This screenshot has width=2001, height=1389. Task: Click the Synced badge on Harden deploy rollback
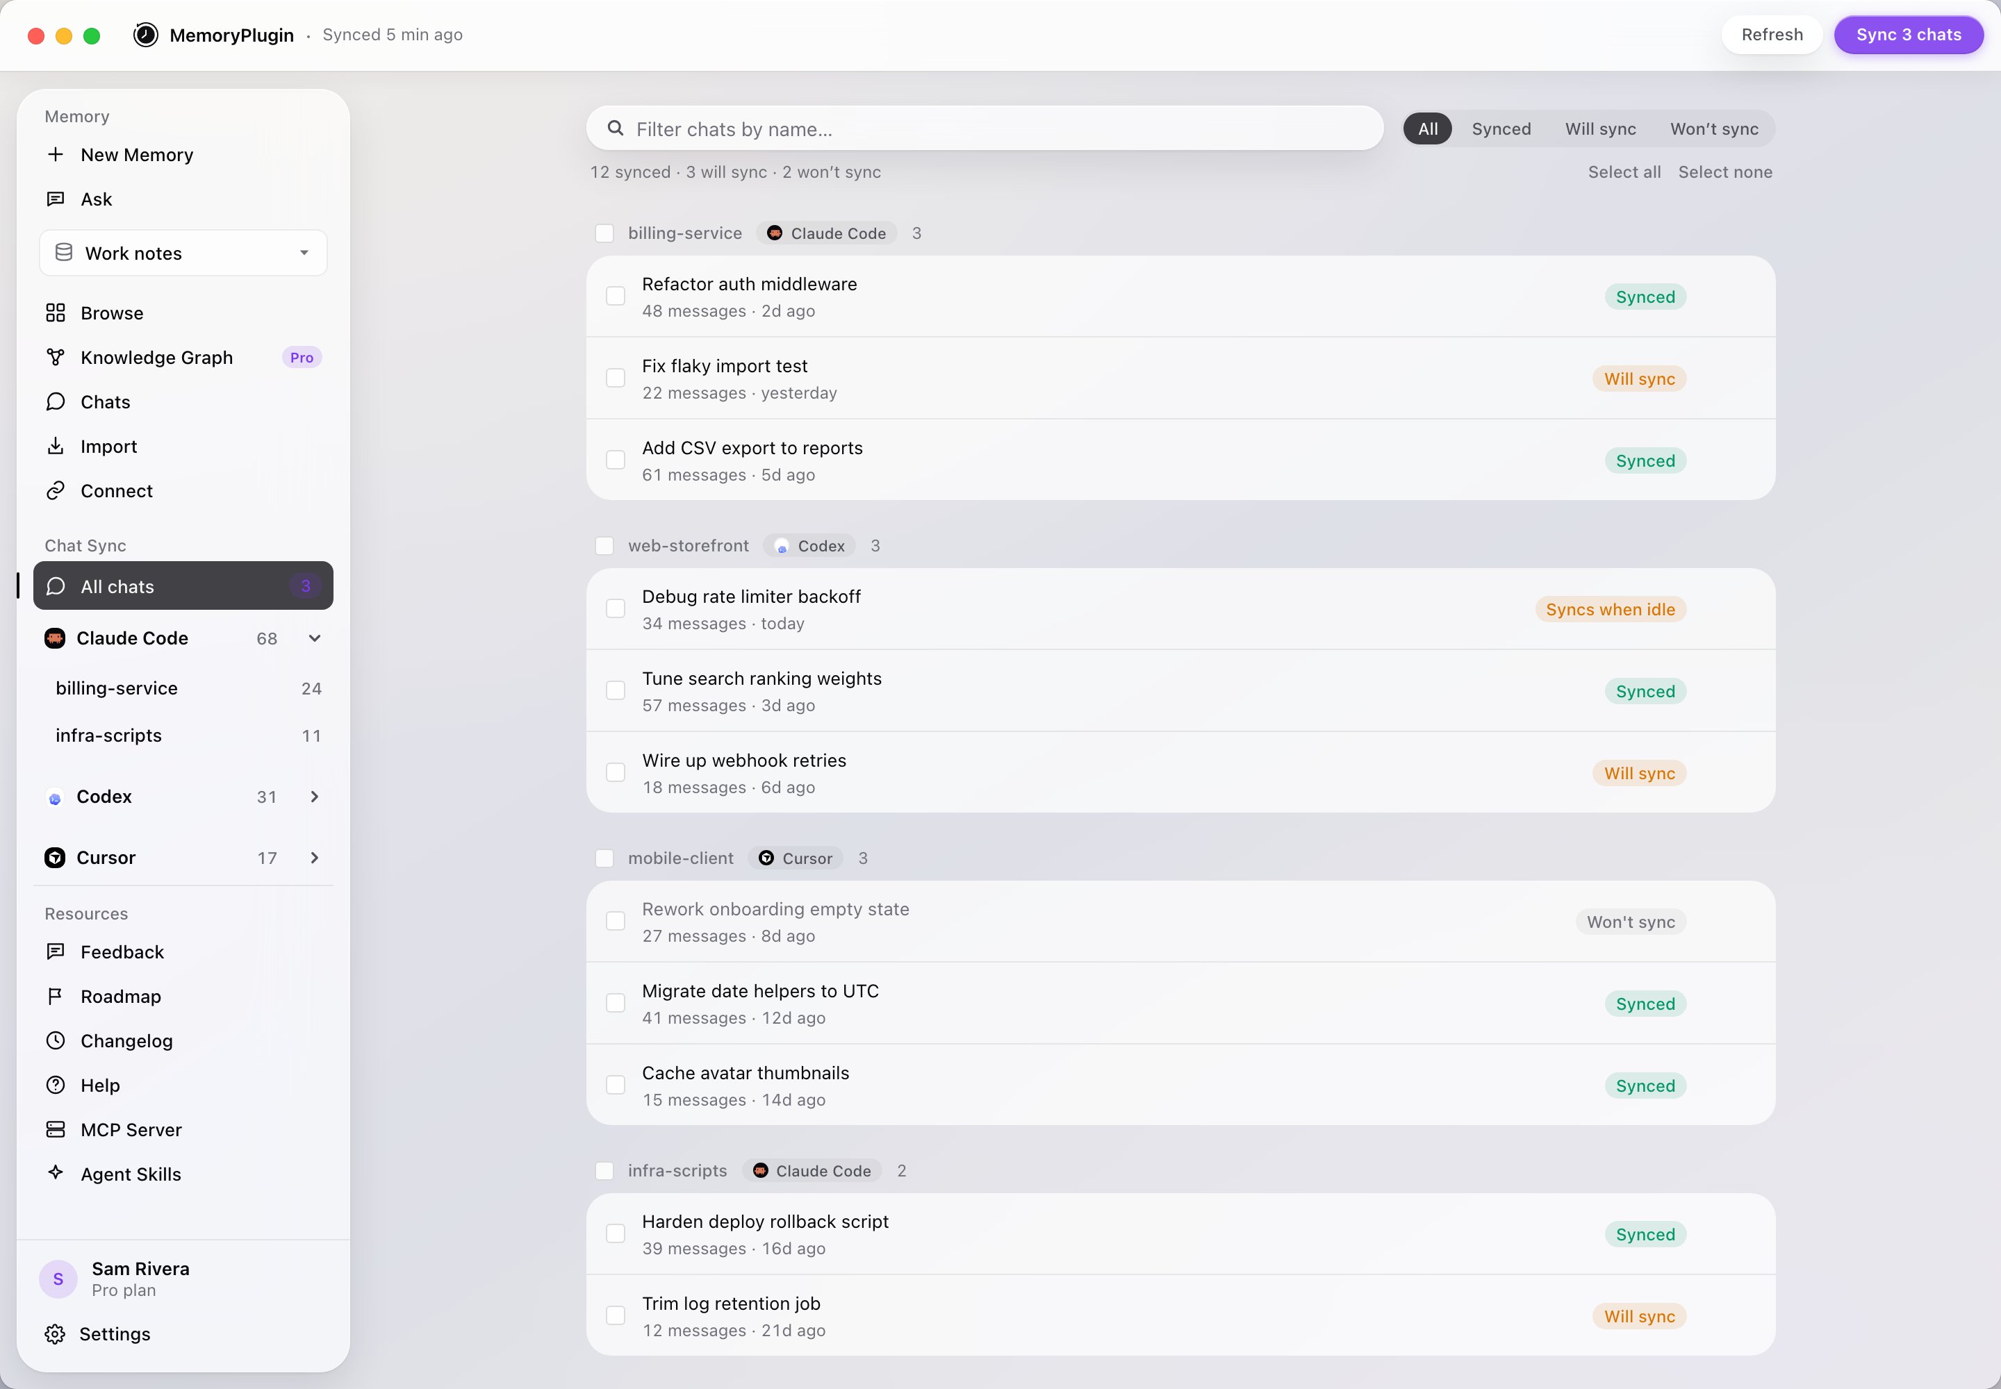point(1645,1234)
